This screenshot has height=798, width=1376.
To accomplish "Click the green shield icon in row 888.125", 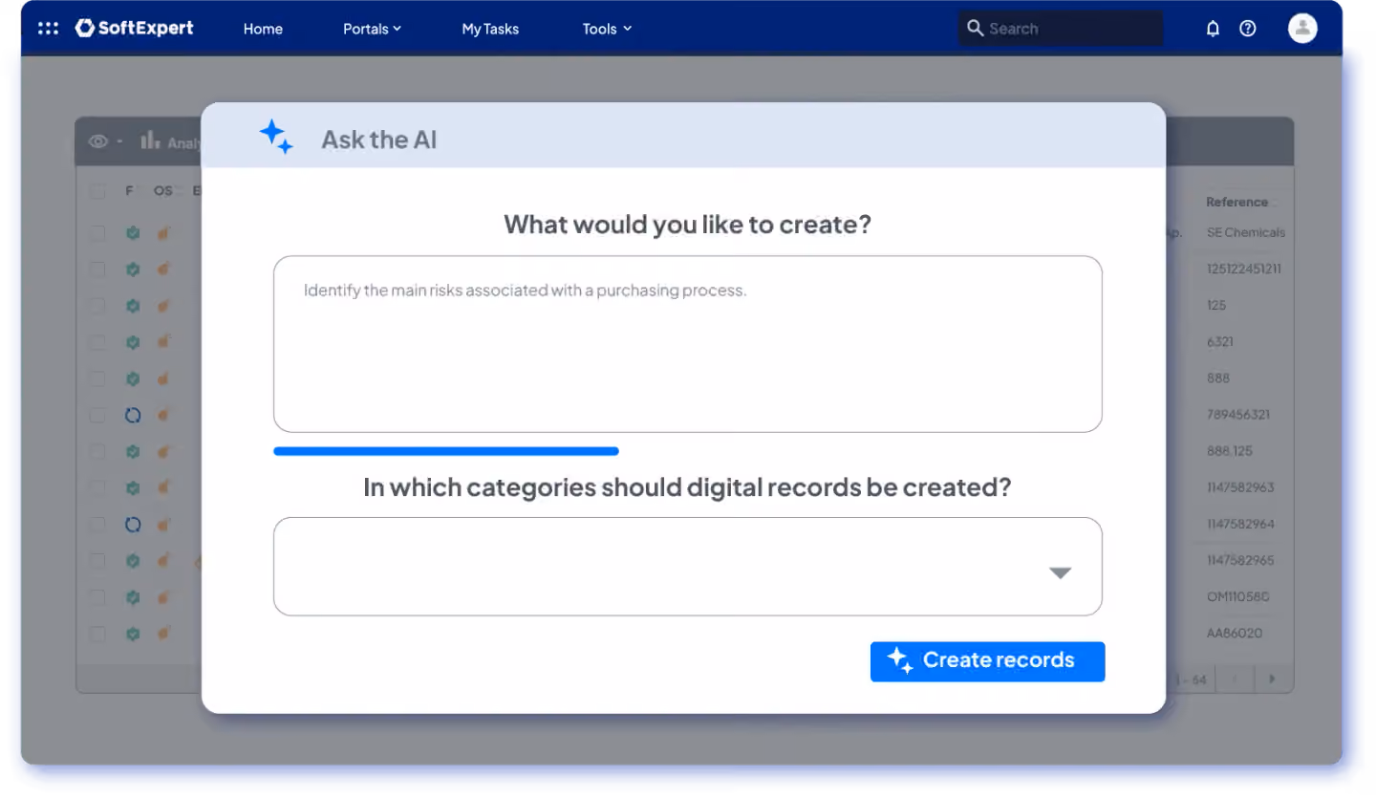I will tap(133, 451).
